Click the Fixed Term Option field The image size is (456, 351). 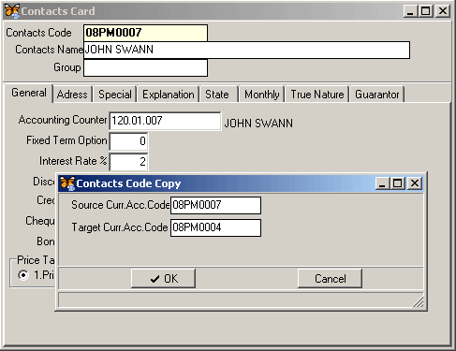[128, 141]
